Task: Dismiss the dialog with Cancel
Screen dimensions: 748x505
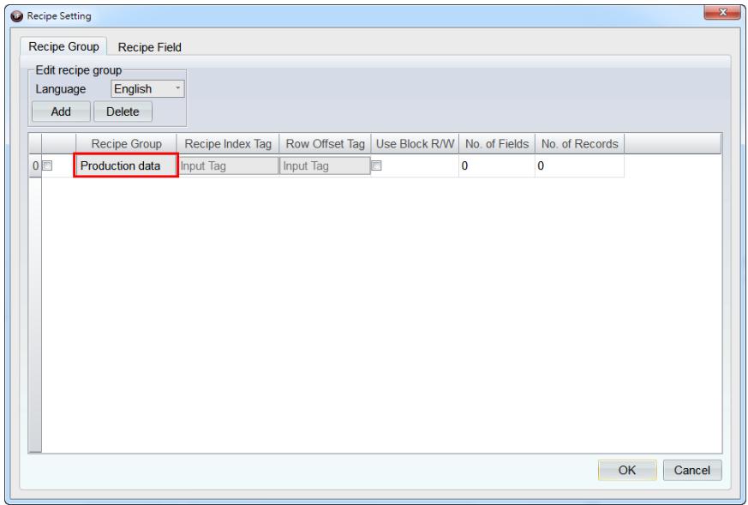Action: pos(692,470)
